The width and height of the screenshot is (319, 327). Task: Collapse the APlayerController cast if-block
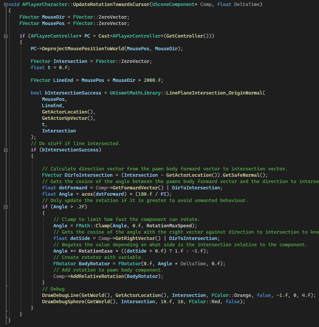[5, 36]
